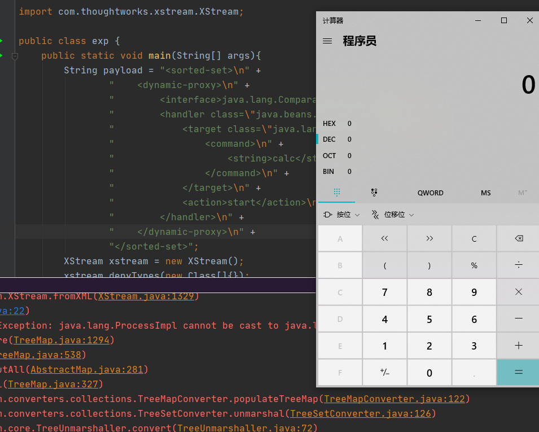
Task: Click the addition plus key
Action: click(518, 346)
